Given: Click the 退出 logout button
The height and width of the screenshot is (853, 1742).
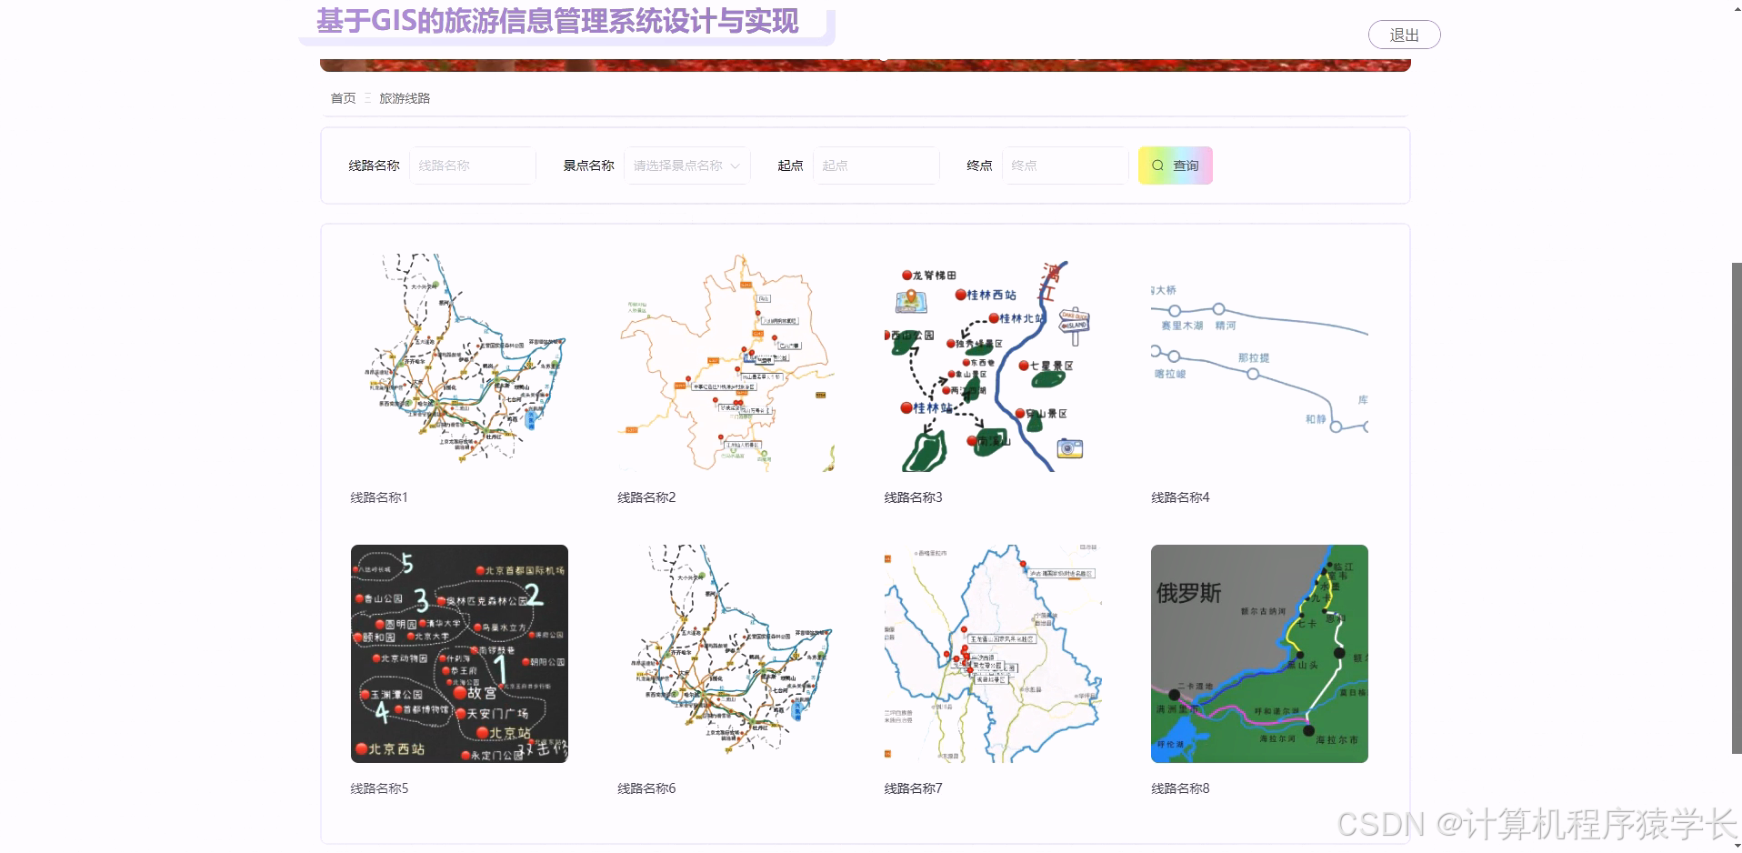Looking at the screenshot, I should tap(1404, 34).
